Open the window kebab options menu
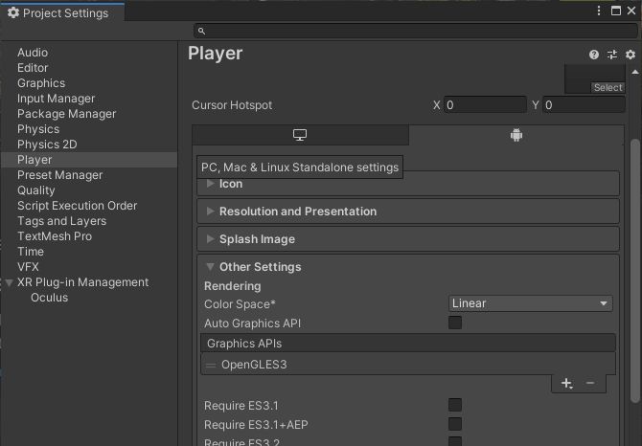Screen dimensions: 642x446 pos(599,11)
